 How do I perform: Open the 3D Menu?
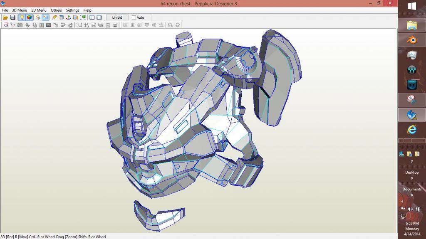pyautogui.click(x=20, y=10)
